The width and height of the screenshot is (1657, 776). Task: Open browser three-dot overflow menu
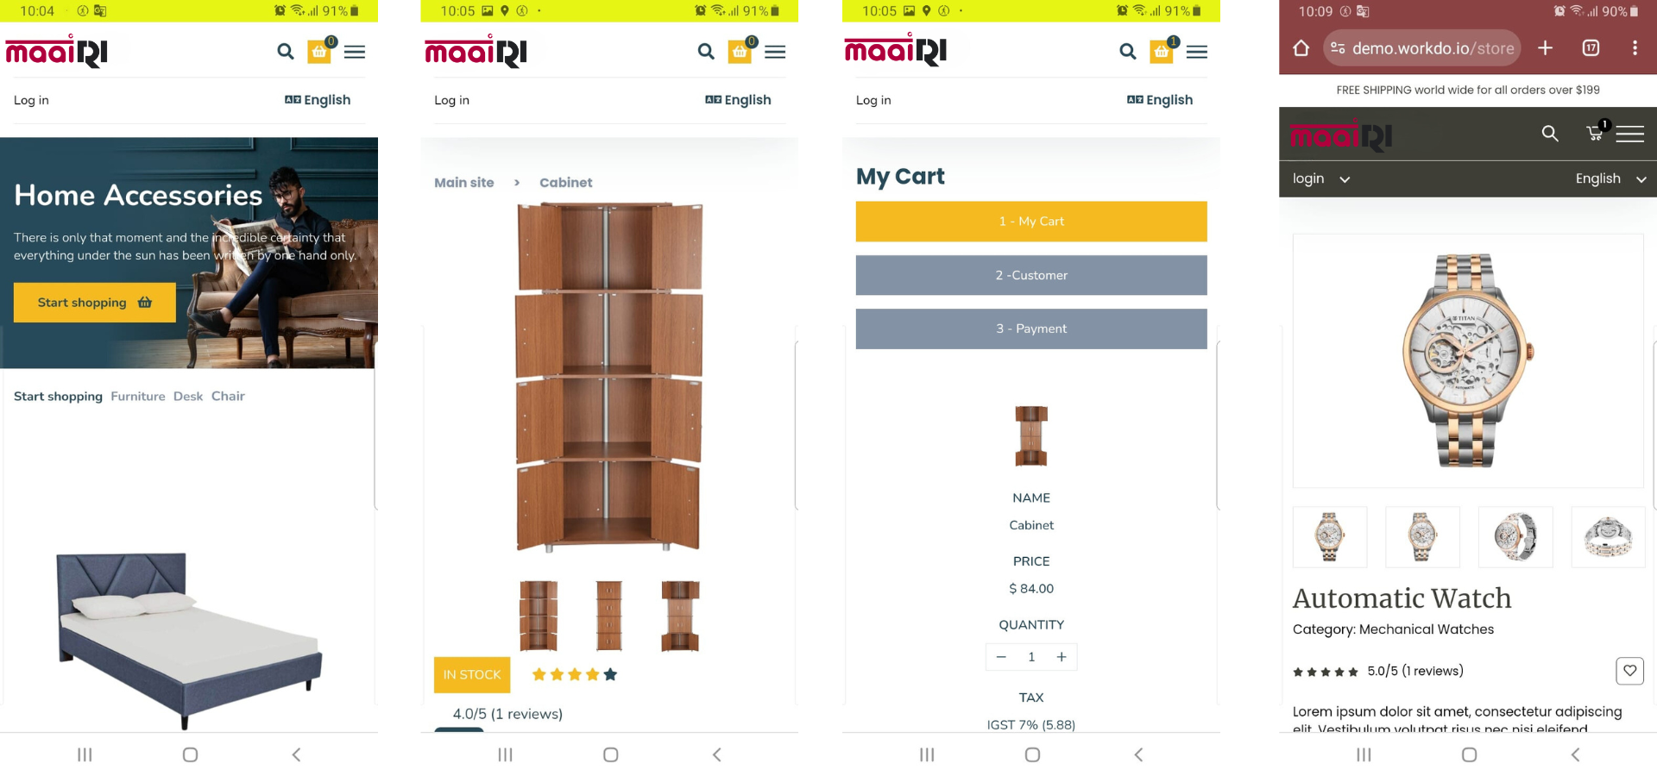[x=1635, y=48]
